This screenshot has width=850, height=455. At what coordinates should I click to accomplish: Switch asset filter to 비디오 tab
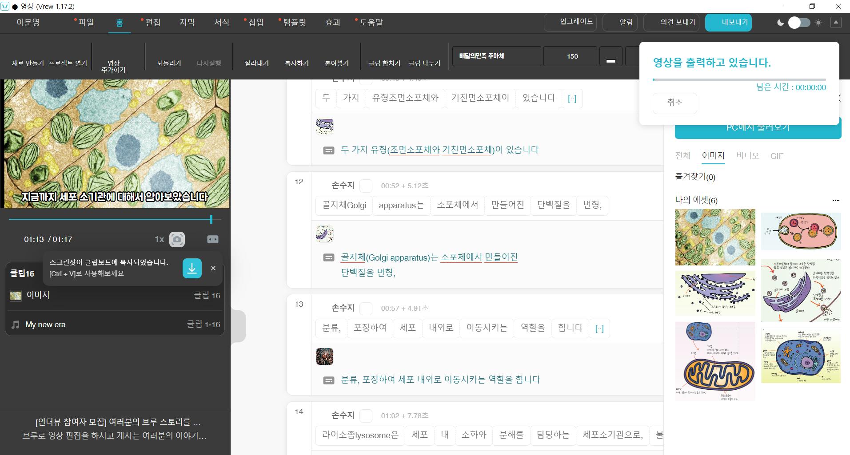click(x=747, y=156)
